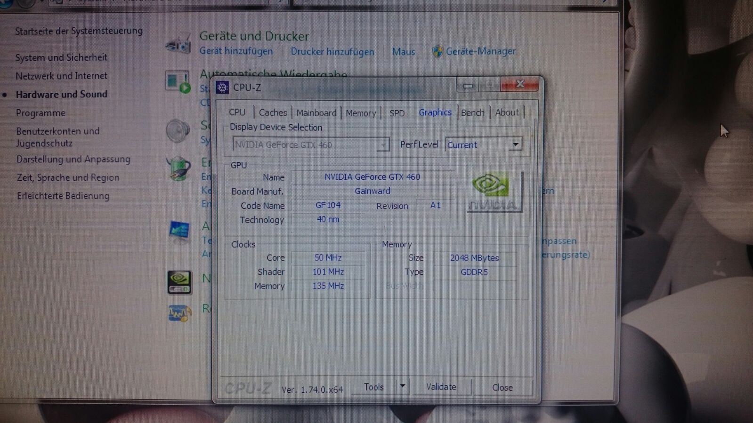Open Geräte und Drucker printer icon
753x423 pixels.
[x=178, y=43]
